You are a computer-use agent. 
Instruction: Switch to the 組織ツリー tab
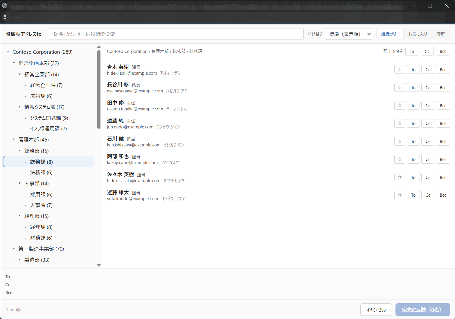tap(390, 34)
